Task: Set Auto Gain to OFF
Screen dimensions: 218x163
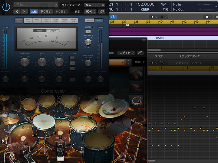Action: click(72, 58)
